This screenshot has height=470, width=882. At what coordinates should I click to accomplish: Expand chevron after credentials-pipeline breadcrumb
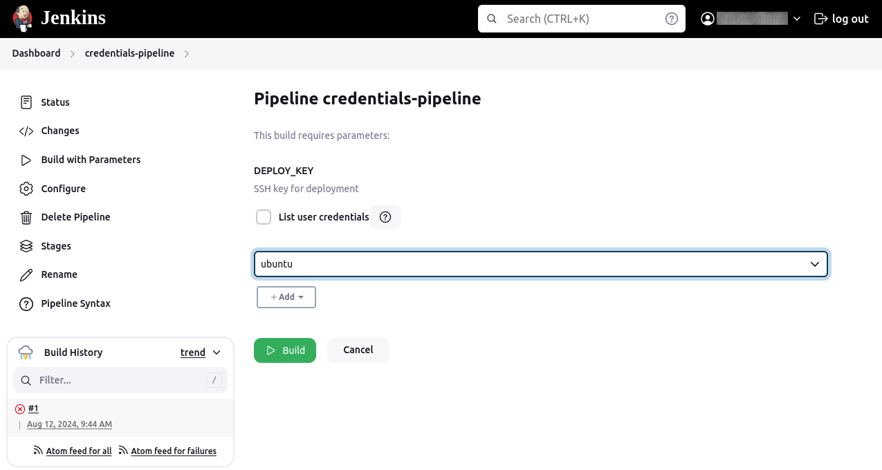tap(187, 53)
